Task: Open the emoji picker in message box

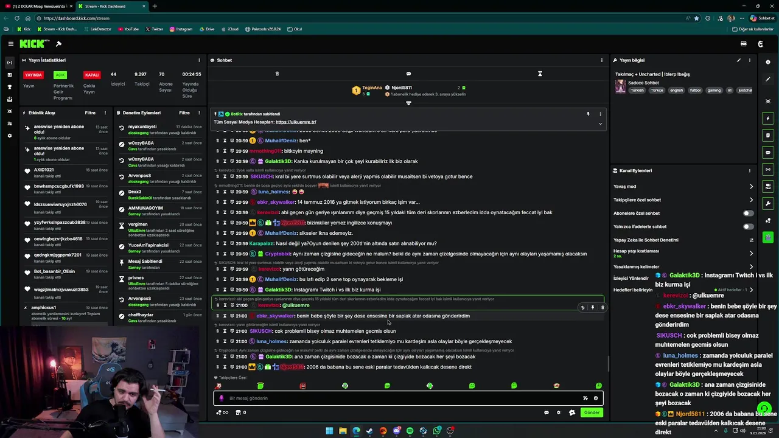Action: (596, 398)
